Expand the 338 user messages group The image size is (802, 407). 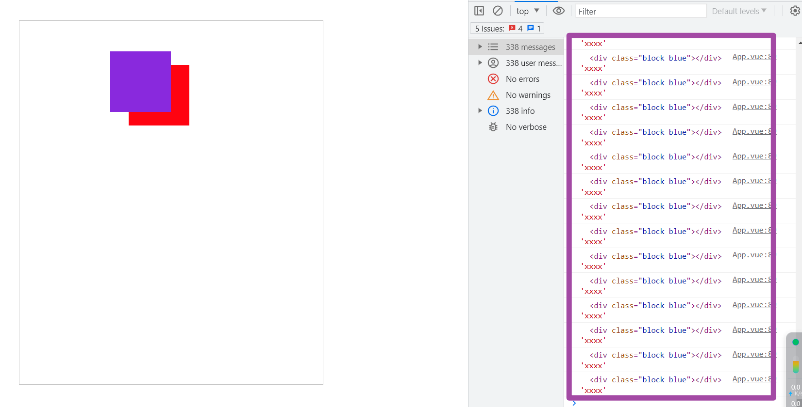[x=516, y=63]
